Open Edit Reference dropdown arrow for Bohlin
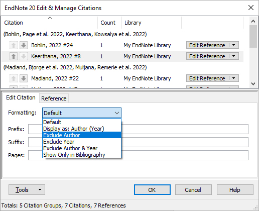Image resolution: width=259 pixels, height=211 pixels. 234,45
